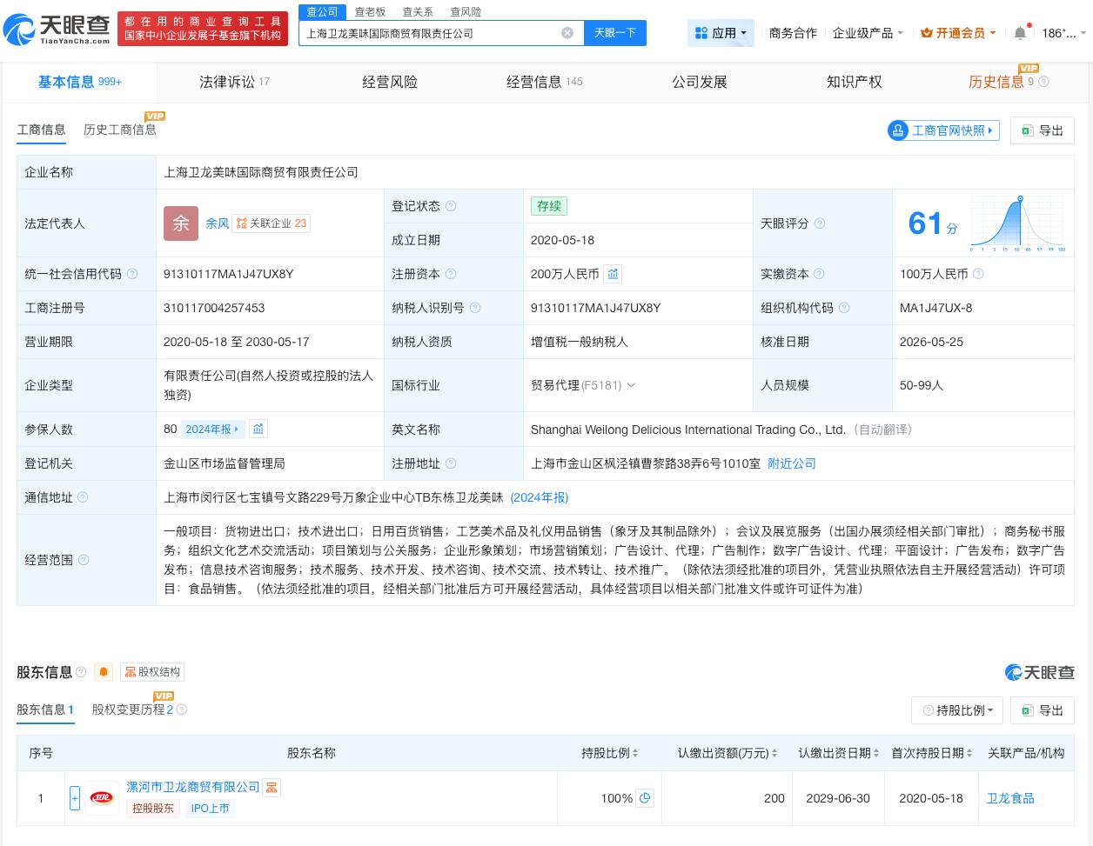Click the 61分 score distribution chart
The width and height of the screenshot is (1093, 846).
pyautogui.click(x=1018, y=223)
